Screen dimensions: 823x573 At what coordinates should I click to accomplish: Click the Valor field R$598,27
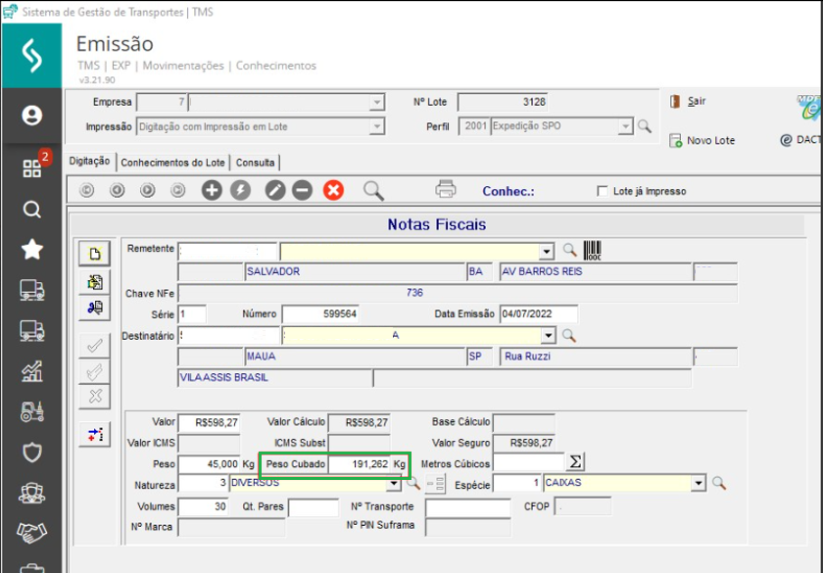209,422
